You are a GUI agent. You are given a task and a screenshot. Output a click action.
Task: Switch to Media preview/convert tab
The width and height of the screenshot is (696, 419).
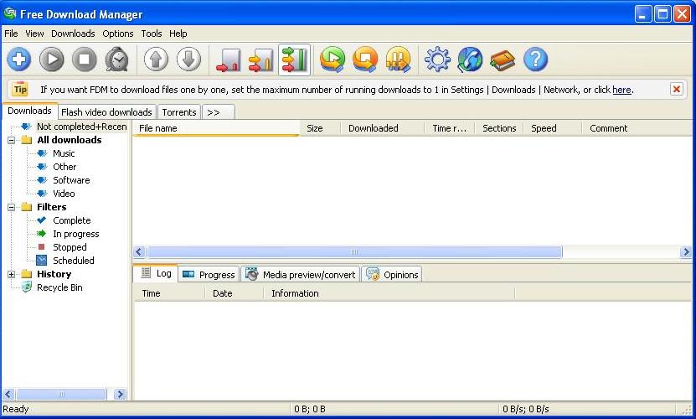click(x=301, y=275)
